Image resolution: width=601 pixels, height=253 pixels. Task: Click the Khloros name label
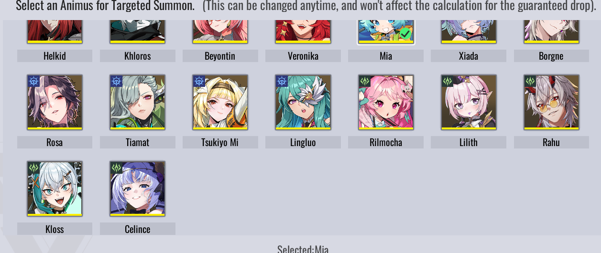pos(138,56)
